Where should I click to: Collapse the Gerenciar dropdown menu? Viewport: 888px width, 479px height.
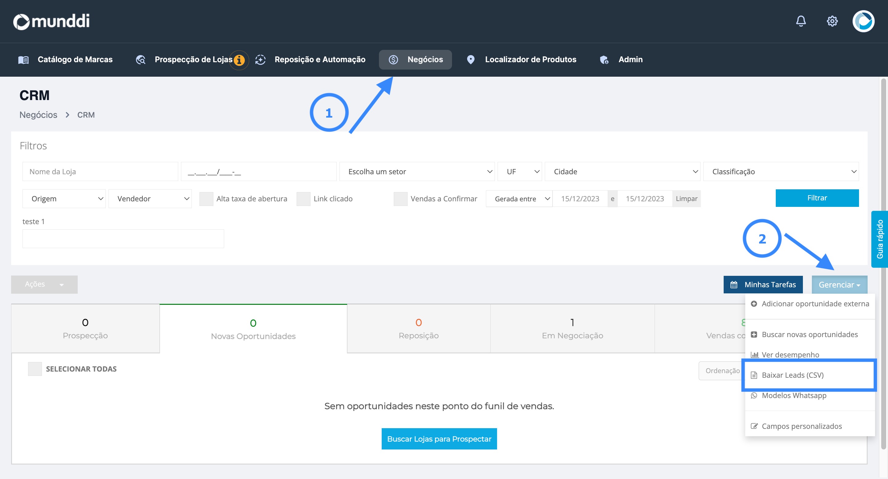pyautogui.click(x=839, y=284)
